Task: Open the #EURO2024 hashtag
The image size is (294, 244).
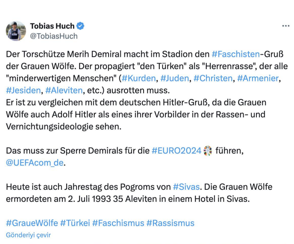Action: [176, 151]
